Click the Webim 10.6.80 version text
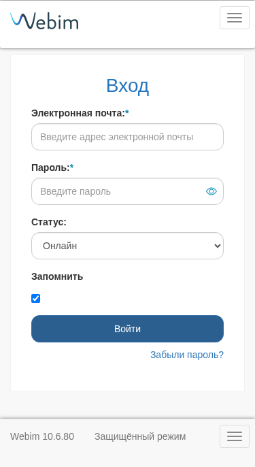 [x=42, y=436]
